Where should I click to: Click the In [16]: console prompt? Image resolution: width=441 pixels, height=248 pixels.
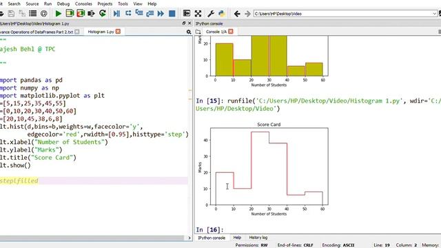coord(209,229)
